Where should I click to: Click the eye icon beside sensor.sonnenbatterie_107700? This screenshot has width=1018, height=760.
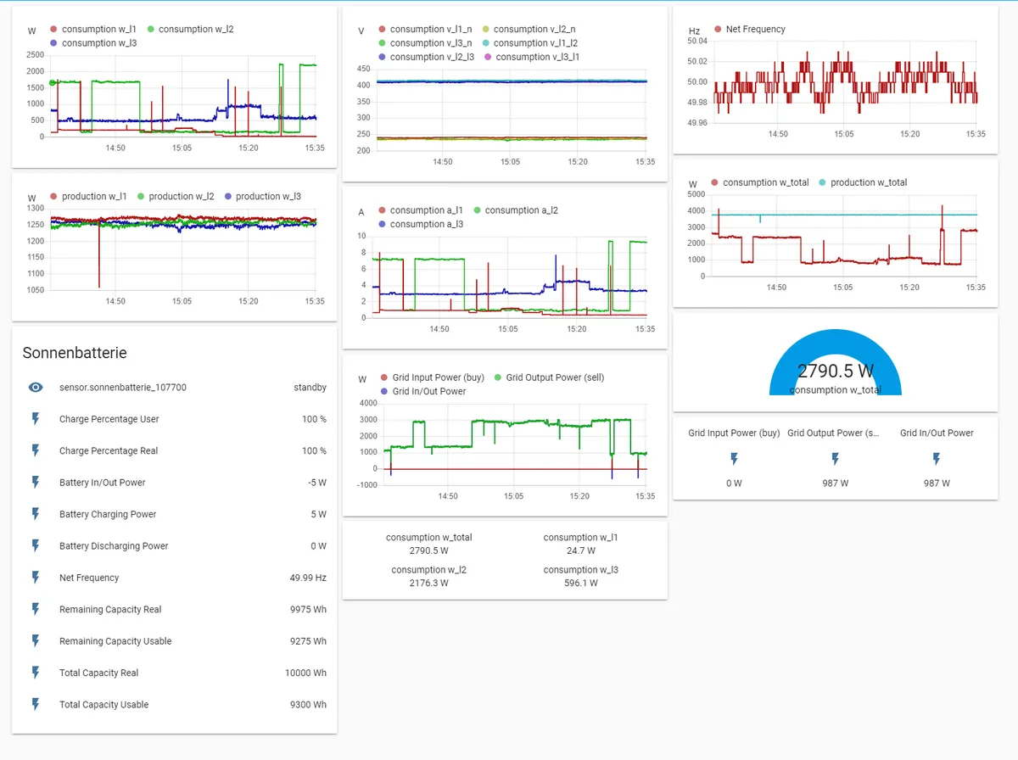point(36,387)
